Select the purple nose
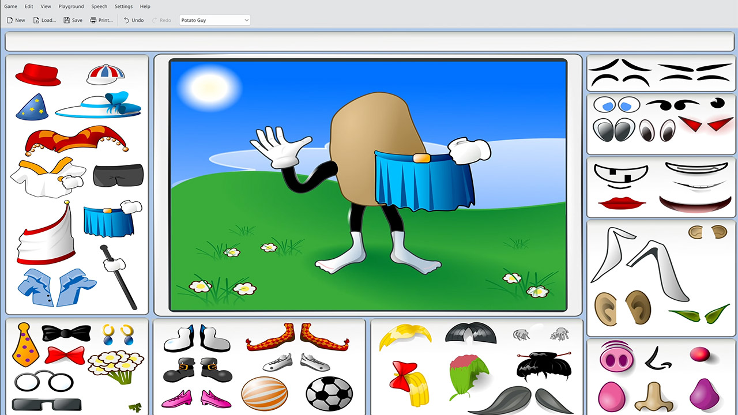 click(703, 395)
